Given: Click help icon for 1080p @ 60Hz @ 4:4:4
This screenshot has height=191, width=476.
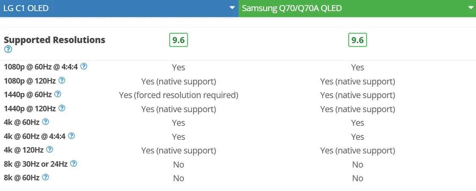Looking at the screenshot, I should (x=84, y=66).
